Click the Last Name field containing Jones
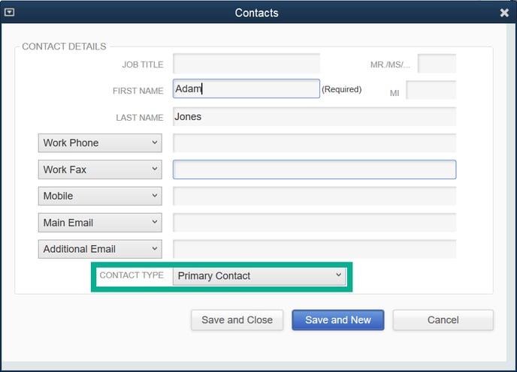Image resolution: width=517 pixels, height=372 pixels. click(x=315, y=116)
